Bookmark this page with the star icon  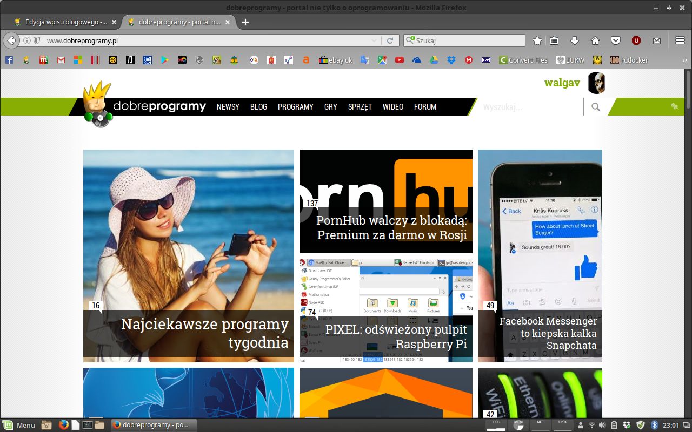(x=537, y=40)
